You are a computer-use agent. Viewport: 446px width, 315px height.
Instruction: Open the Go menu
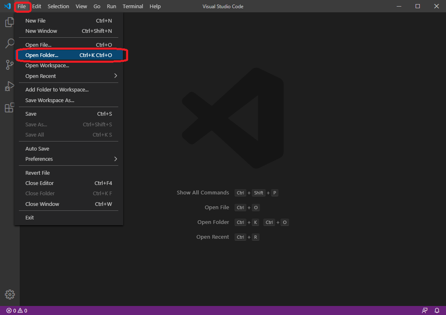pyautogui.click(x=97, y=6)
